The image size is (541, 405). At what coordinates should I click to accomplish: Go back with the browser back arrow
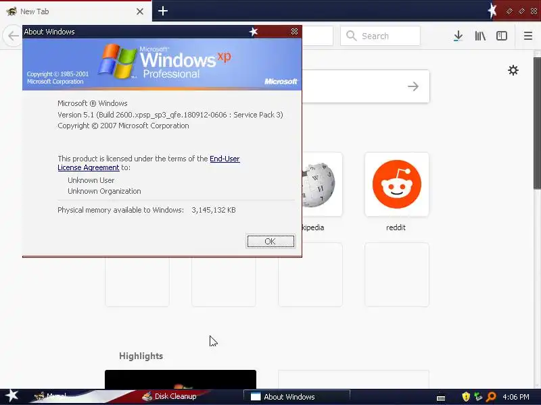[x=13, y=36]
